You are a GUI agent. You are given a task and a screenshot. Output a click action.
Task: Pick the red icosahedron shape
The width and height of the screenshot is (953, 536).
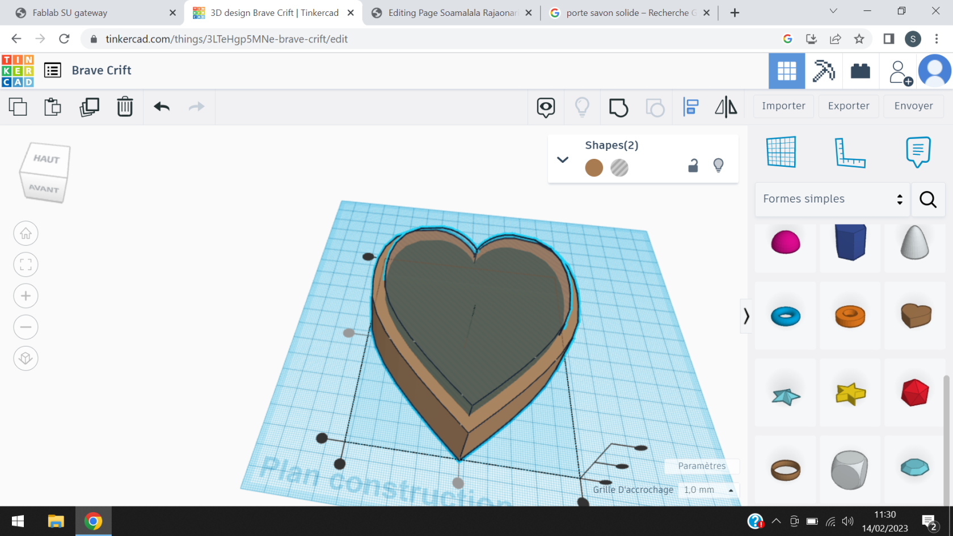[914, 392]
